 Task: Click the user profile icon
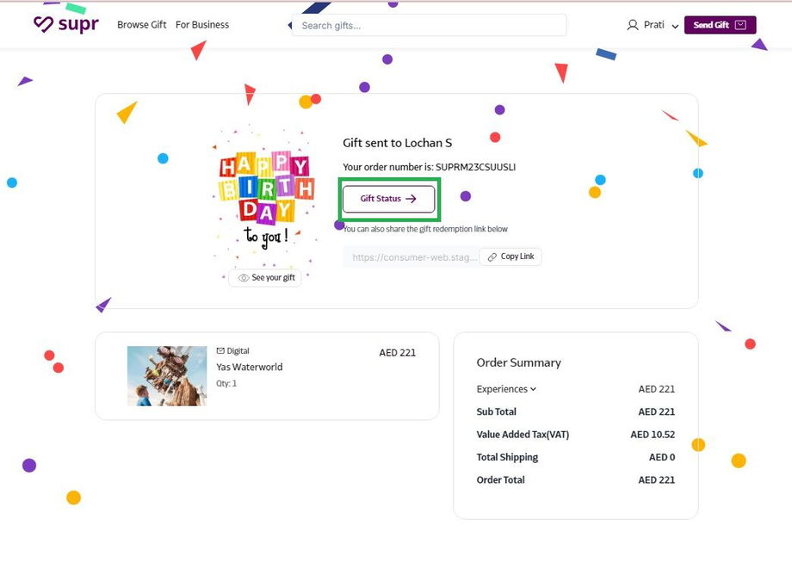(633, 25)
